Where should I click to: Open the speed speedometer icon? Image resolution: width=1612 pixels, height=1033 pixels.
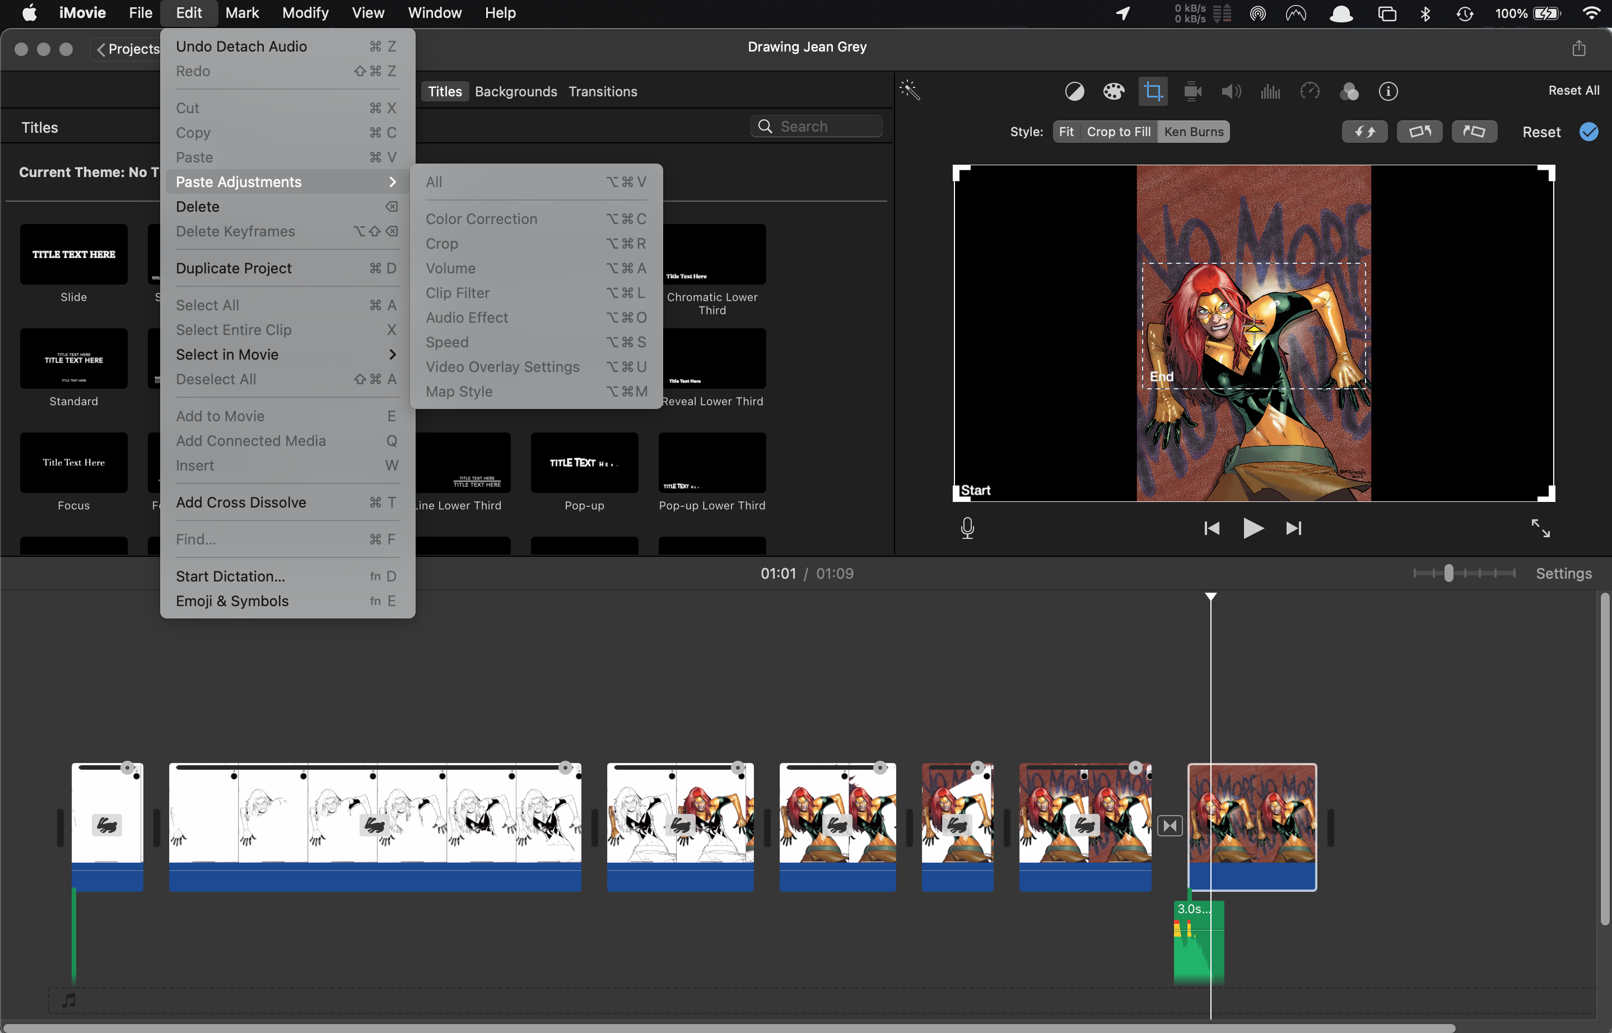click(1310, 91)
